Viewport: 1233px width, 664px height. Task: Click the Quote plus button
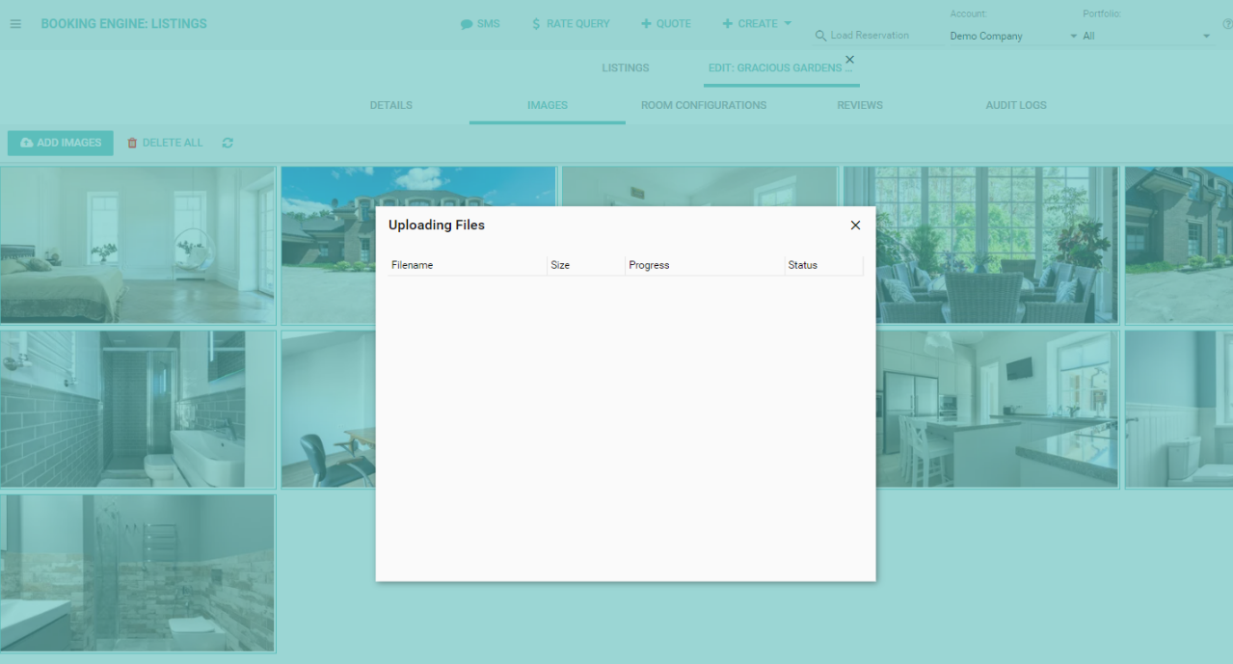click(x=665, y=24)
